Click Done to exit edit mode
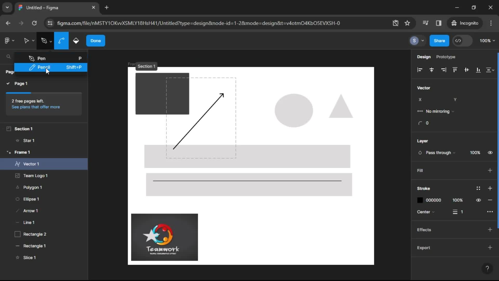This screenshot has height=281, width=499. (x=95, y=41)
